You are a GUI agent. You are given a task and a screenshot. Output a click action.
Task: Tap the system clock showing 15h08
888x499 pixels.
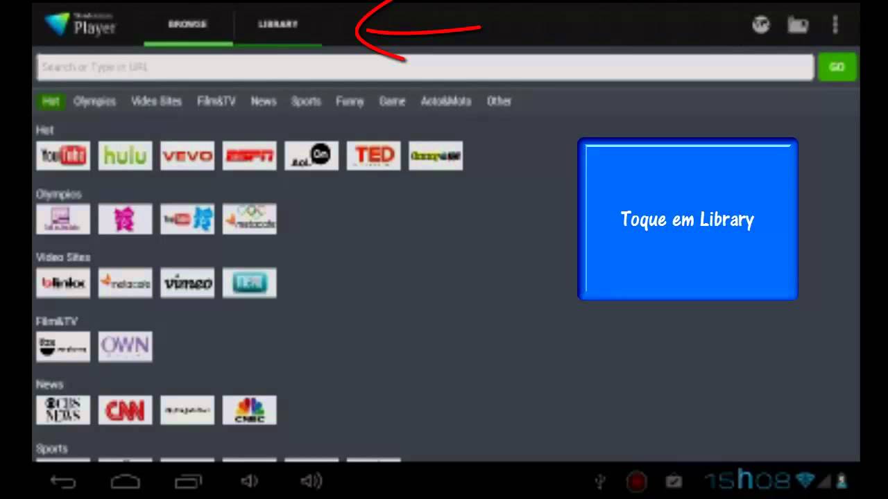[747, 480]
